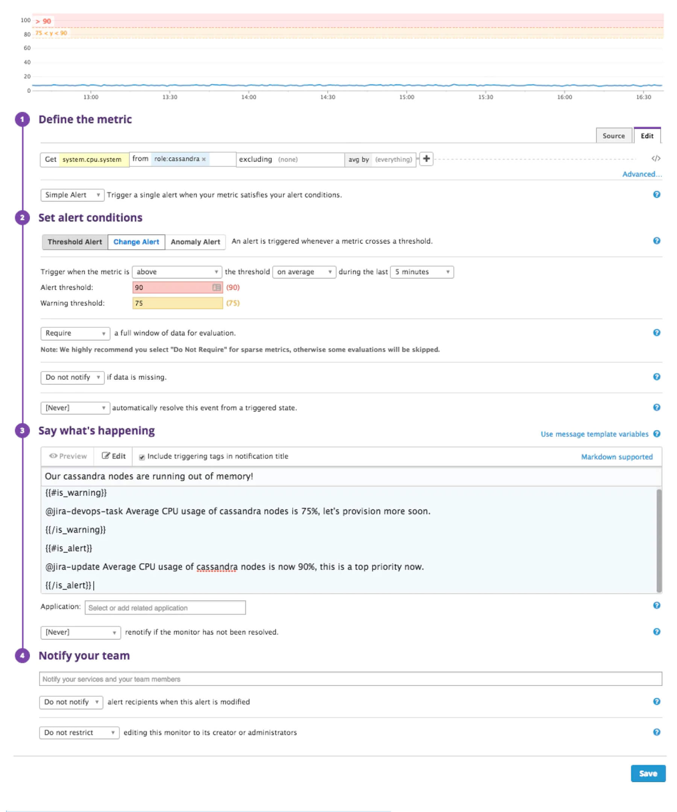Open the '5 minutes' time window dropdown
Image resolution: width=677 pixels, height=812 pixels.
422,272
